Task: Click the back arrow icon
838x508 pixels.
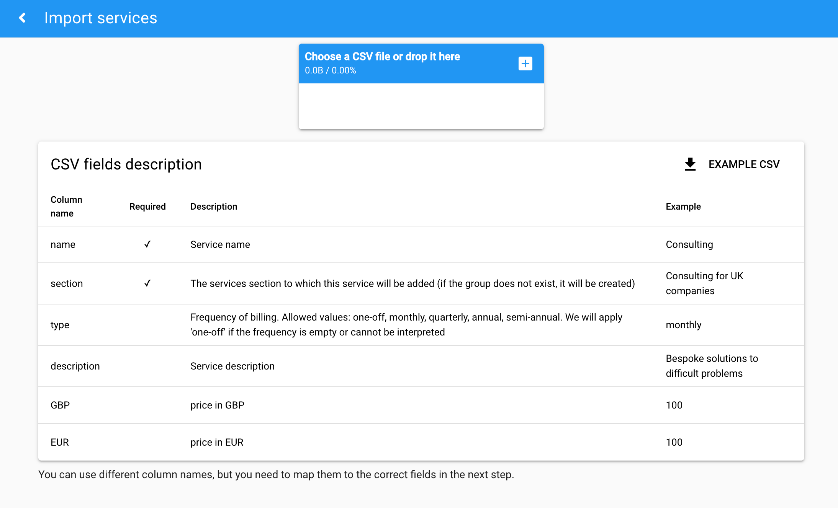Action: click(23, 18)
